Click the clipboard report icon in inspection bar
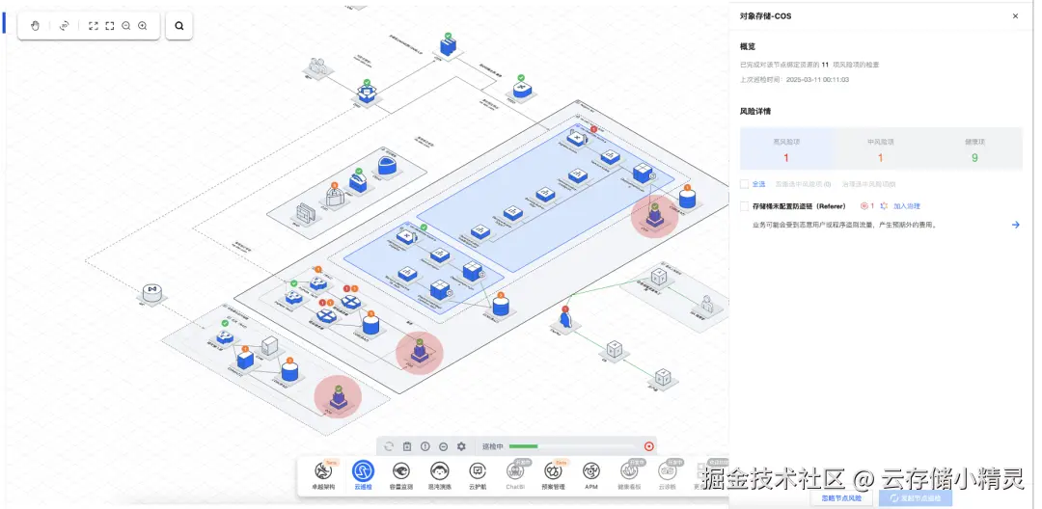Screen dimensions: 1042x509 click(x=407, y=446)
